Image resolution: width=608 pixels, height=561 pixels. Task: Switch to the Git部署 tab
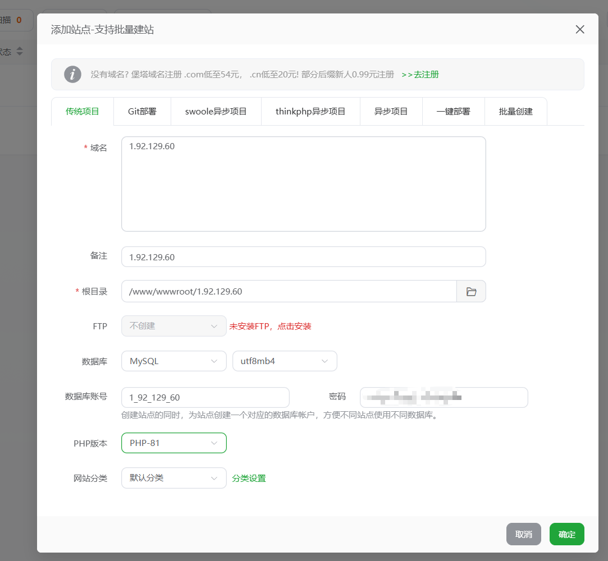[142, 112]
